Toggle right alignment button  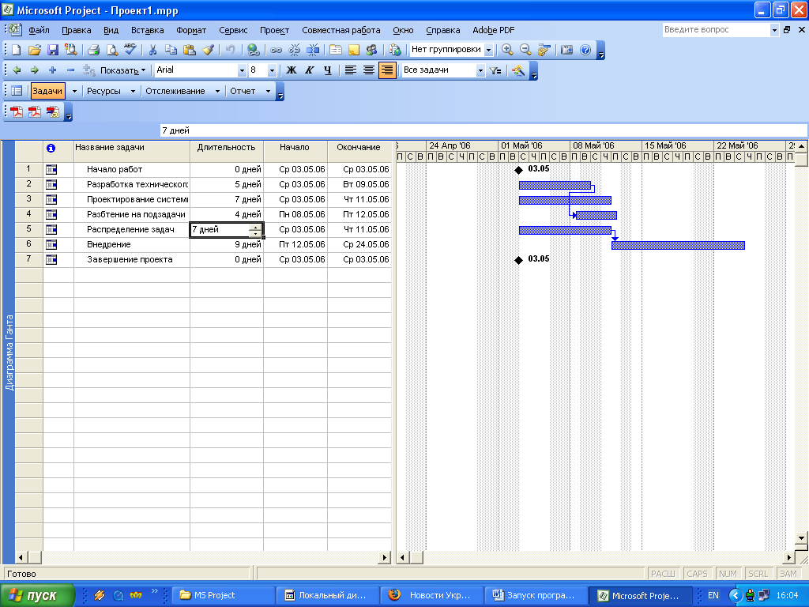tap(387, 70)
